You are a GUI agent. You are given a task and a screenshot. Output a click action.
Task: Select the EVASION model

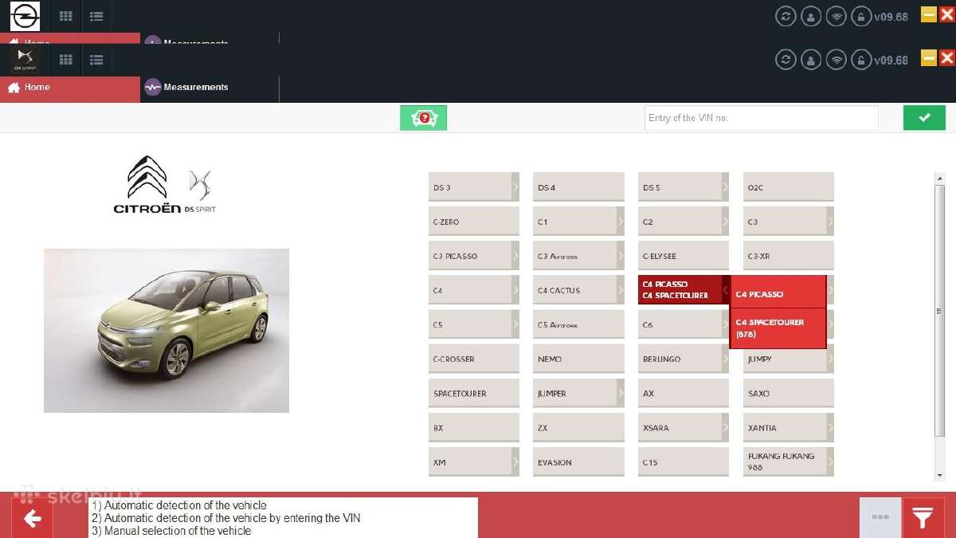[x=578, y=461]
